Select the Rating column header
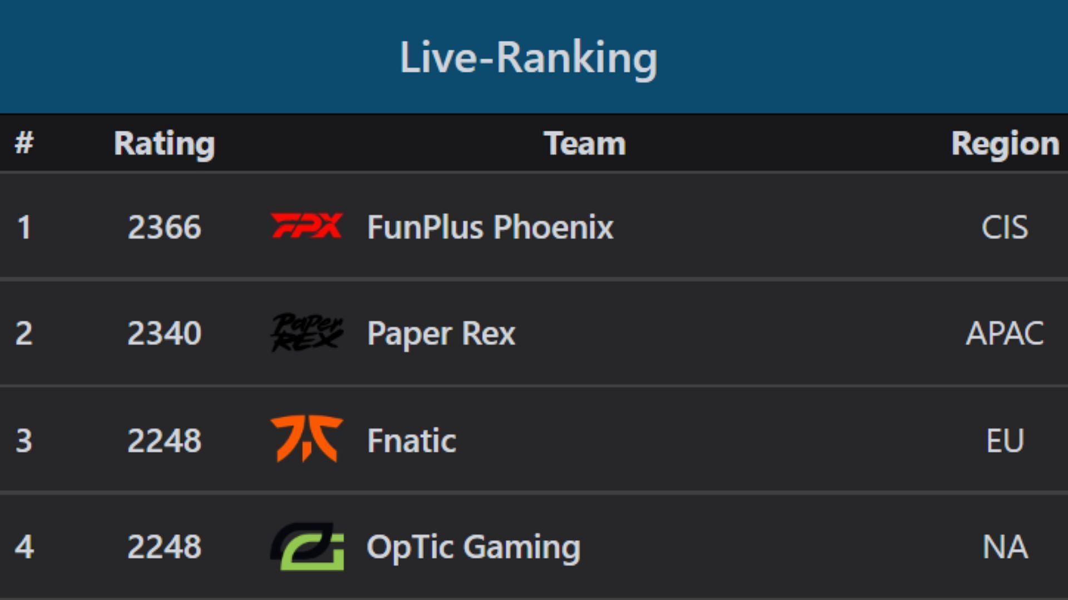This screenshot has width=1068, height=600. tap(163, 142)
